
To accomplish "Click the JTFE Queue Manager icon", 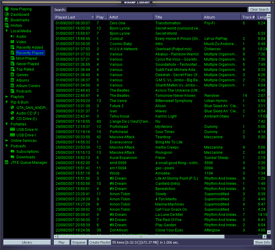I will (7, 162).
